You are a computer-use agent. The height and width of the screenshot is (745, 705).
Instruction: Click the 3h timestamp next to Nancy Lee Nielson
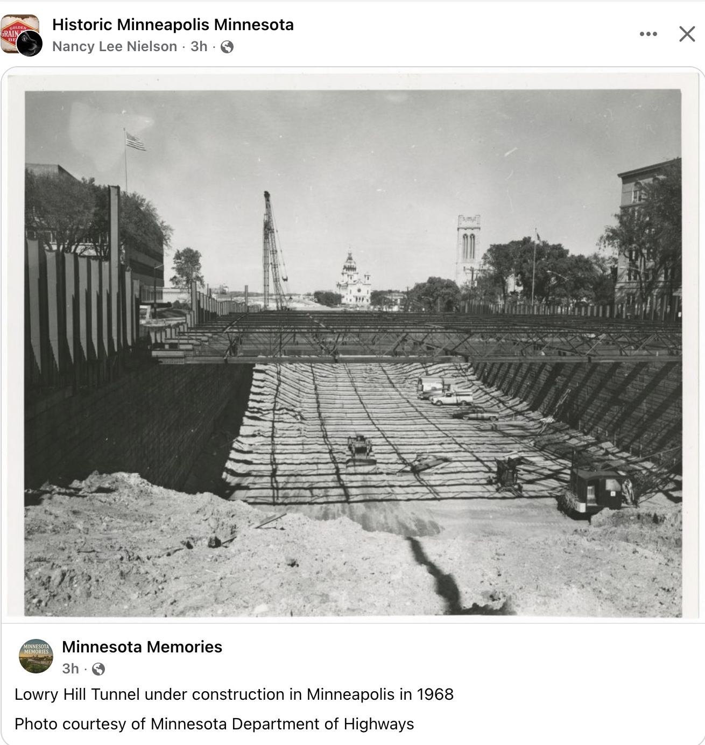(x=199, y=47)
